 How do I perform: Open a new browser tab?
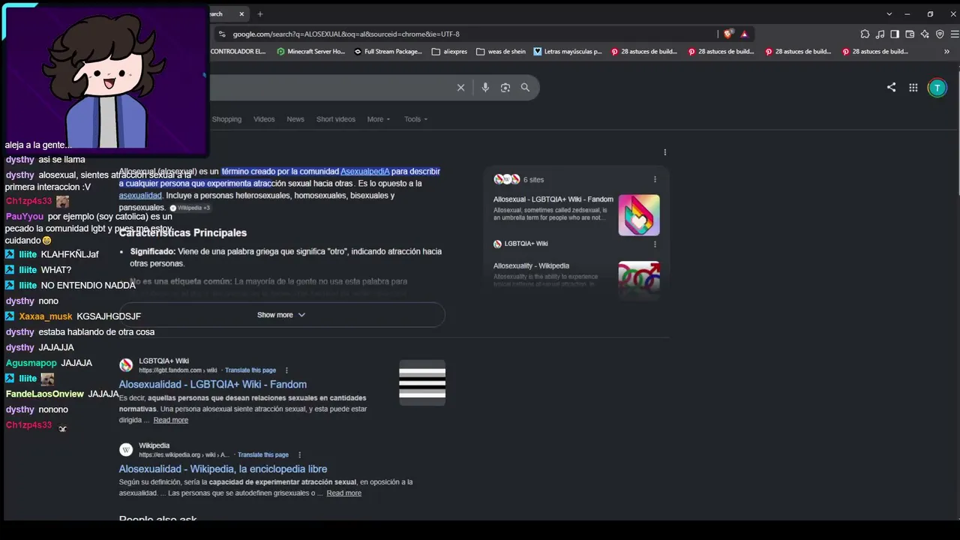(x=260, y=13)
